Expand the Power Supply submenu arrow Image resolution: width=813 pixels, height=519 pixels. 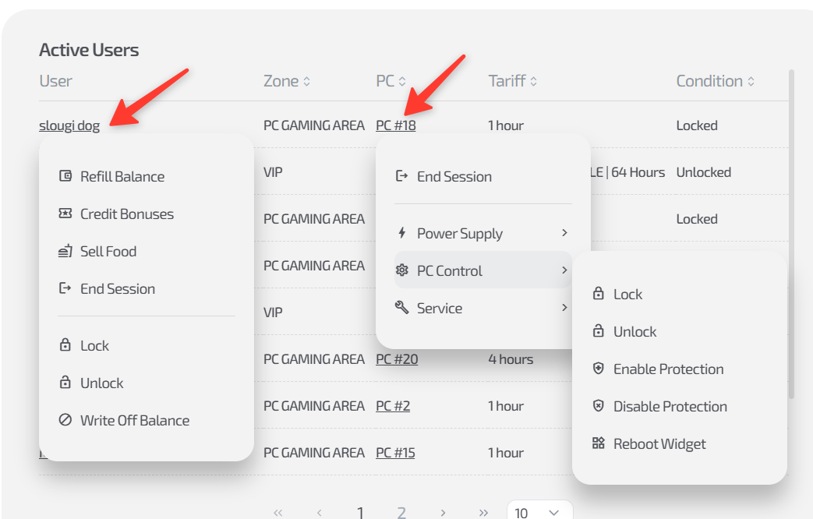(x=564, y=233)
